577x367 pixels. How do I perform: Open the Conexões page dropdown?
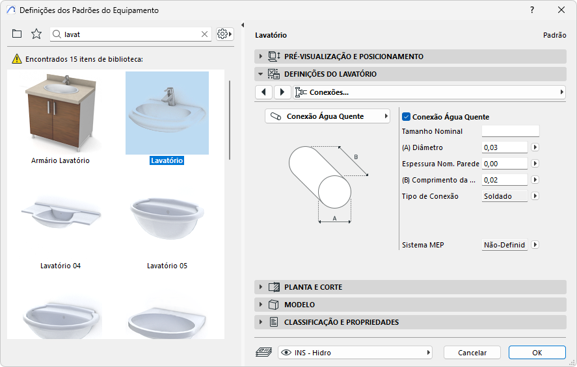429,92
